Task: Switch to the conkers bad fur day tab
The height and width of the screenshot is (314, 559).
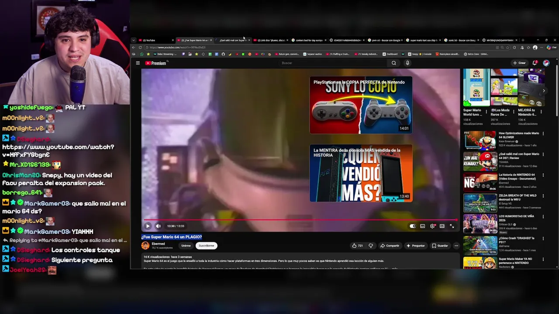Action: pos(308,40)
